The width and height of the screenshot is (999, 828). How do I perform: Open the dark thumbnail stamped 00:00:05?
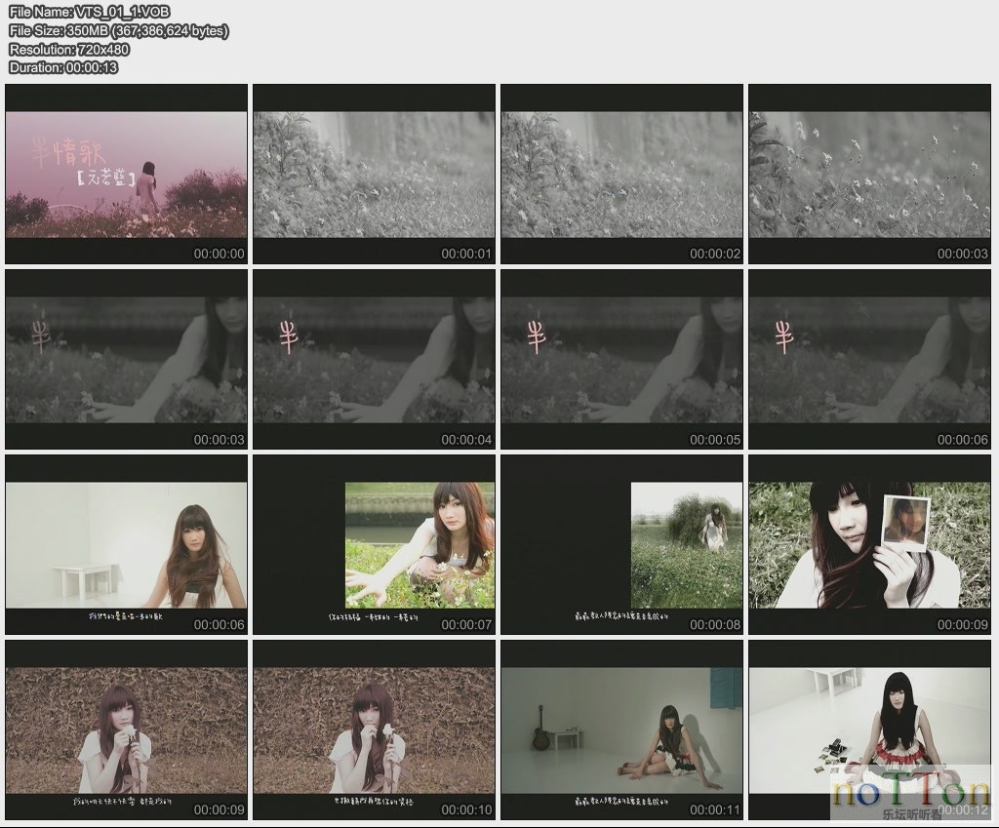[621, 359]
